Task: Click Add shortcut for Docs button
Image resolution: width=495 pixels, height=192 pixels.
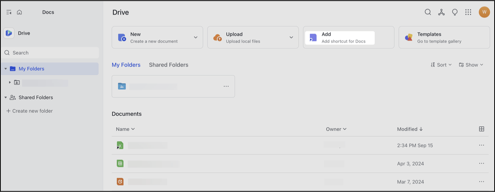Action: click(x=340, y=37)
